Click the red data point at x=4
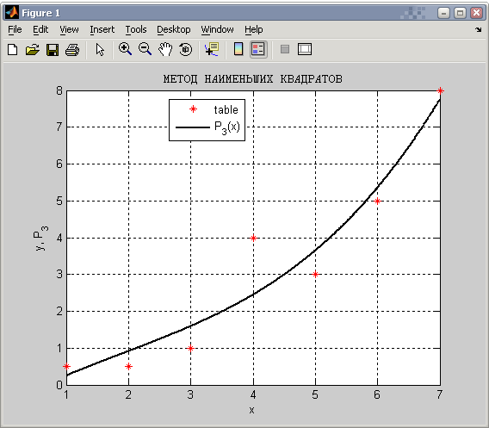This screenshot has width=489, height=428. tap(253, 238)
